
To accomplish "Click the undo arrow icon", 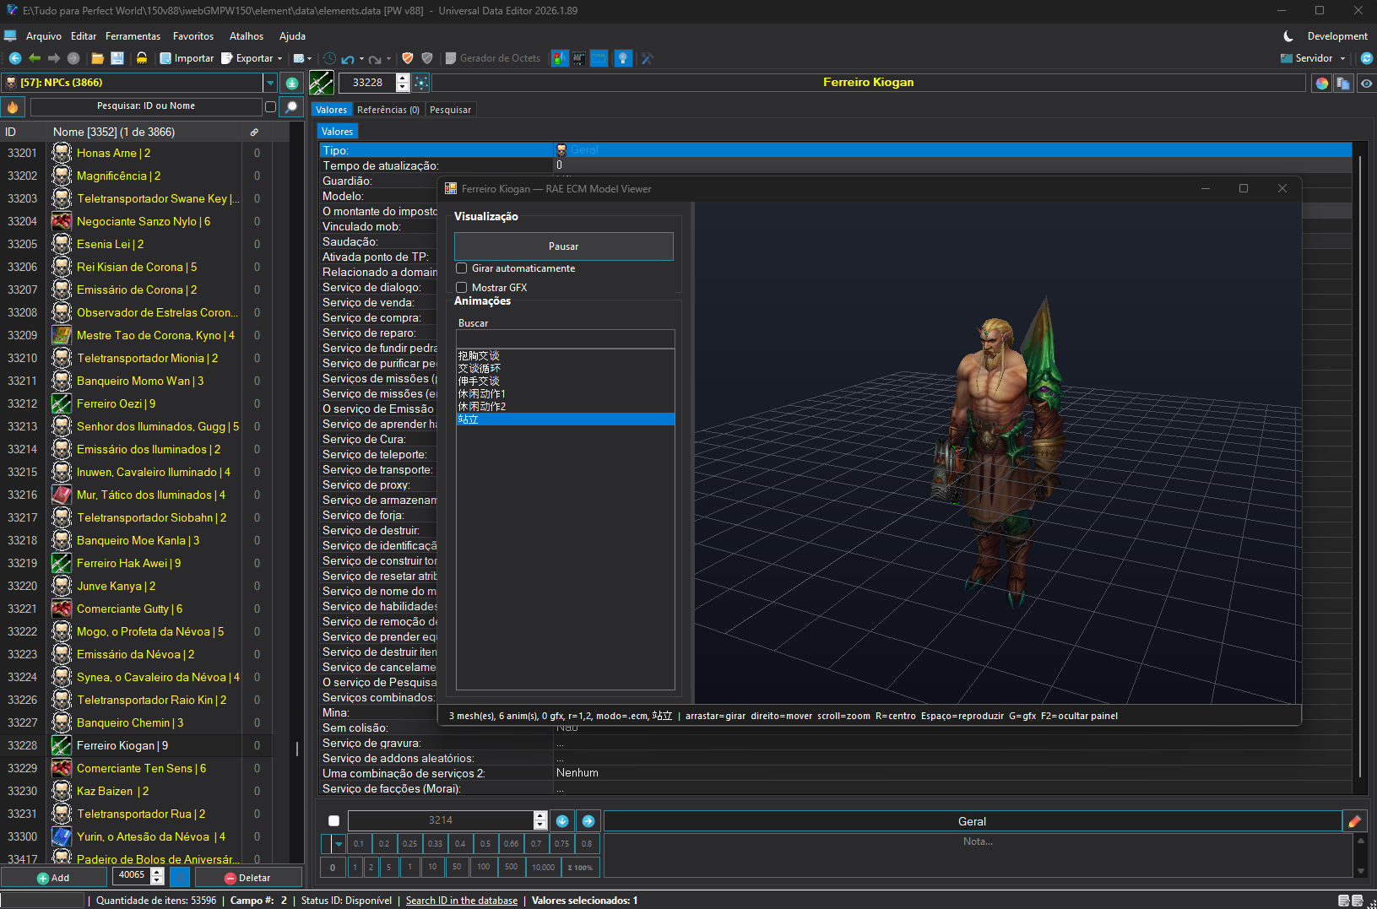I will [x=348, y=58].
